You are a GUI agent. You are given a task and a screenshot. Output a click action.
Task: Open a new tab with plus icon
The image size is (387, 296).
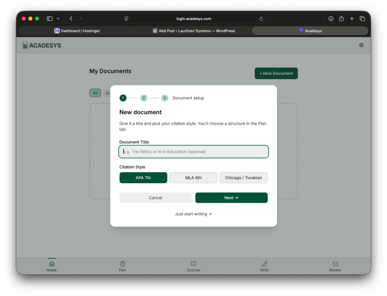(x=352, y=19)
